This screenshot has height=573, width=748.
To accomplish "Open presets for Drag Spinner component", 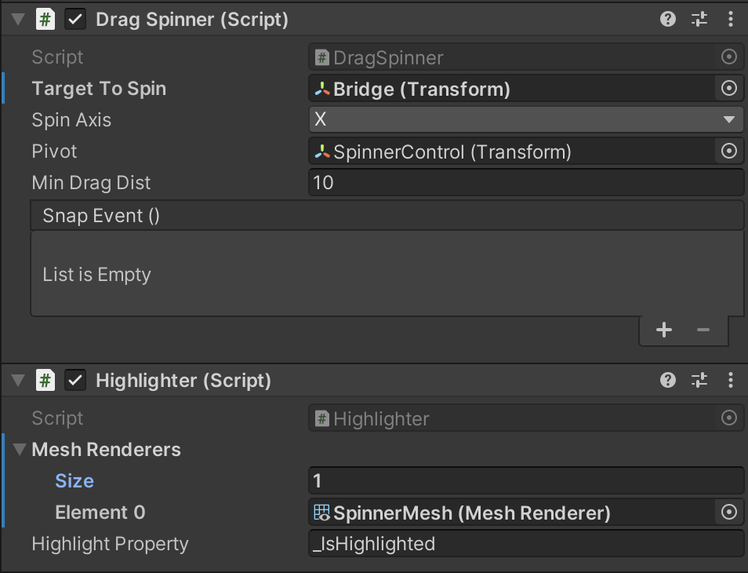I will tap(699, 20).
